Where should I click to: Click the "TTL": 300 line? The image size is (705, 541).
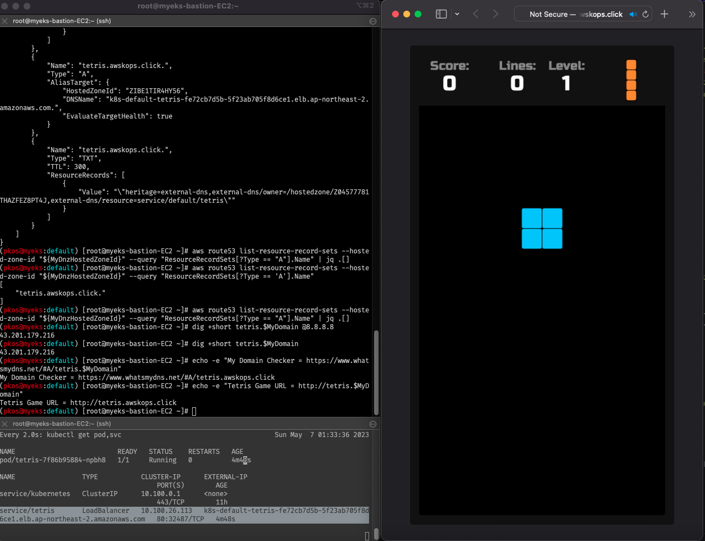coord(69,167)
